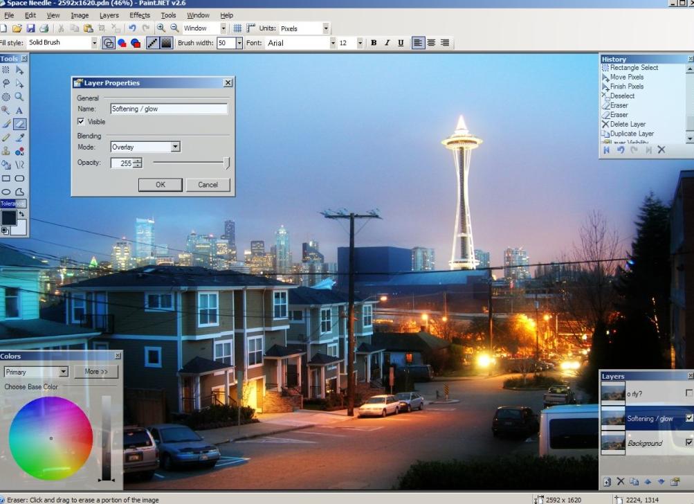Select the Recolor tool

point(19,151)
